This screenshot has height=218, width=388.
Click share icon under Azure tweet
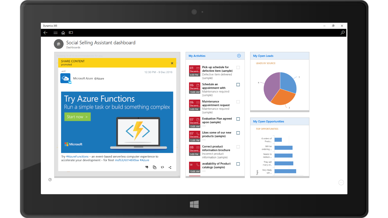(170, 167)
